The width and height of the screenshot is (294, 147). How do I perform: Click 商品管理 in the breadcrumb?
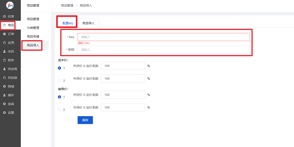(x=67, y=6)
